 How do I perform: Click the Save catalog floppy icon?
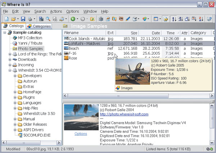pyautogui.click(x=23, y=19)
